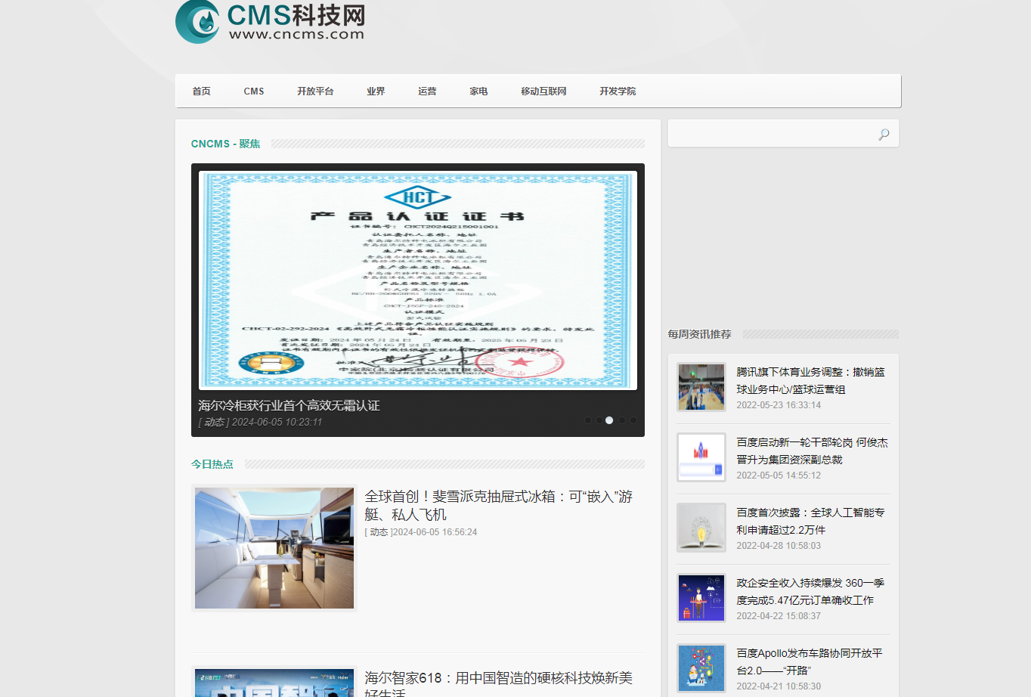Click the search magnifier icon
Viewport: 1031px width, 697px height.
coord(884,135)
